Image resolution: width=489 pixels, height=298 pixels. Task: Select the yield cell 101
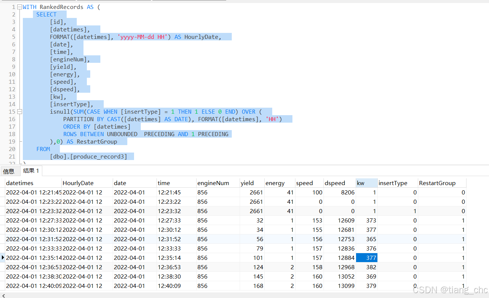(252, 258)
